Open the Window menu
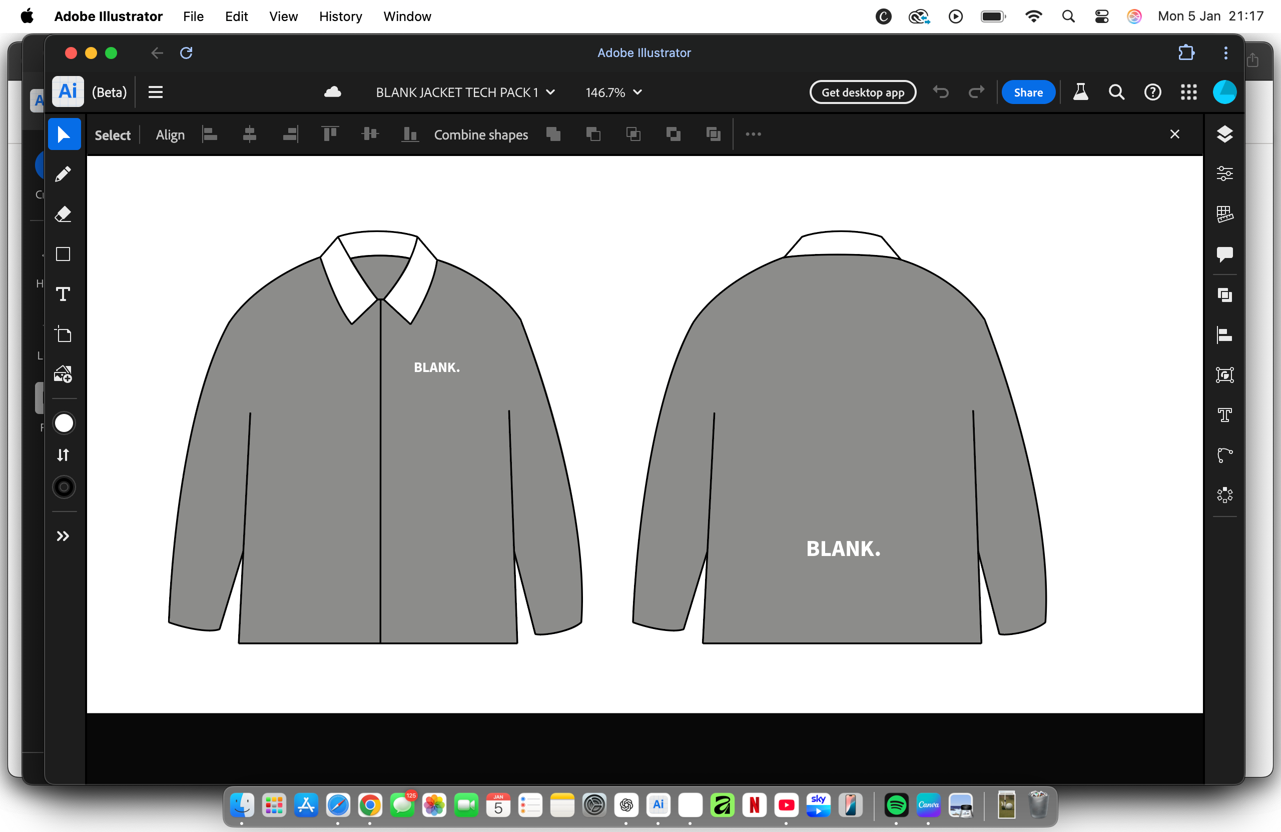This screenshot has height=832, width=1281. point(407,16)
